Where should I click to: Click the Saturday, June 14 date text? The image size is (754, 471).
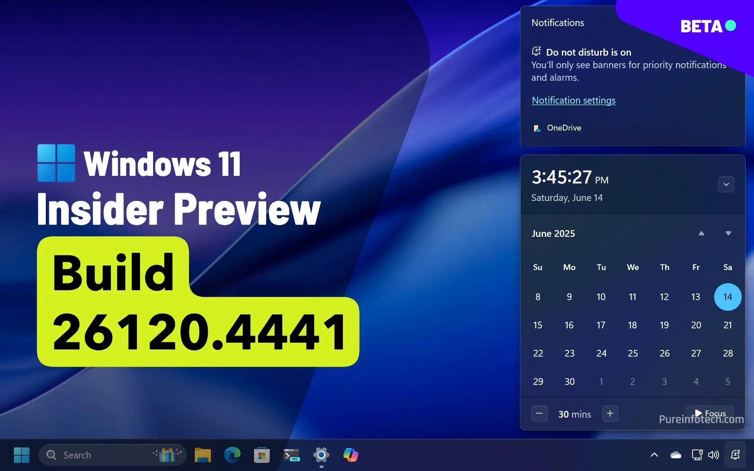click(x=567, y=198)
